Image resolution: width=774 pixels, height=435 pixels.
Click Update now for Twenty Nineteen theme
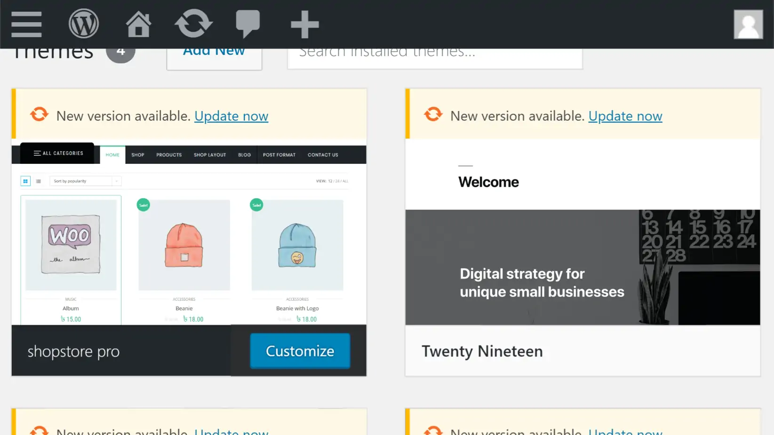(625, 116)
